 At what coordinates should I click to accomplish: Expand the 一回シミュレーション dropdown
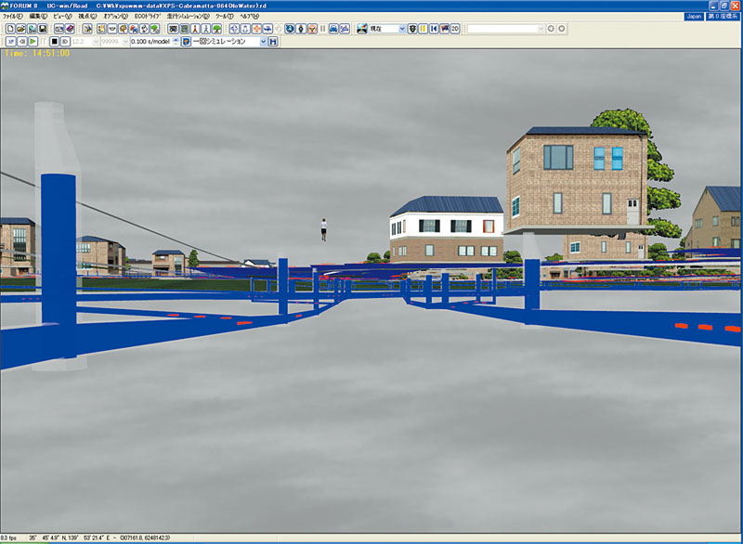tap(263, 42)
